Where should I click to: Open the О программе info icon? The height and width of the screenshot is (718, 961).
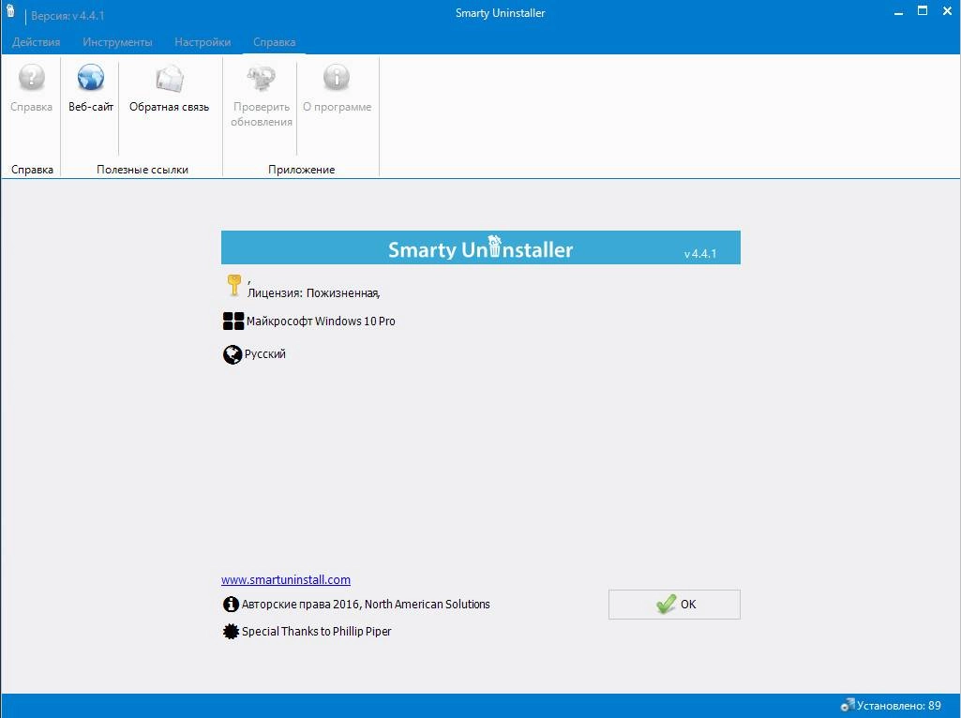(337, 78)
